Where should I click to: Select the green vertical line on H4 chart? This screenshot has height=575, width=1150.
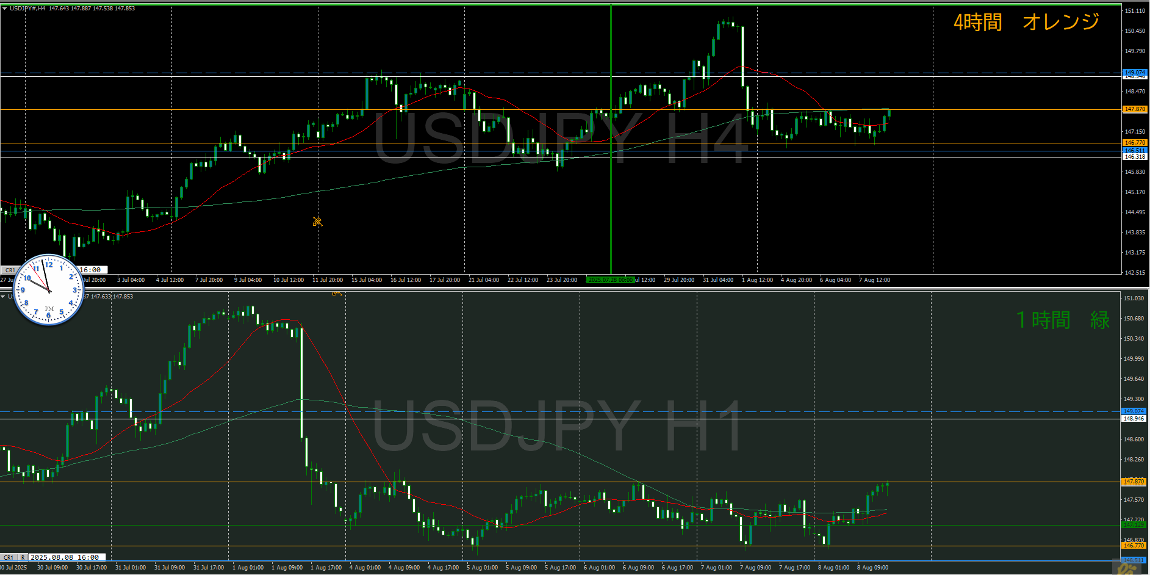click(611, 139)
